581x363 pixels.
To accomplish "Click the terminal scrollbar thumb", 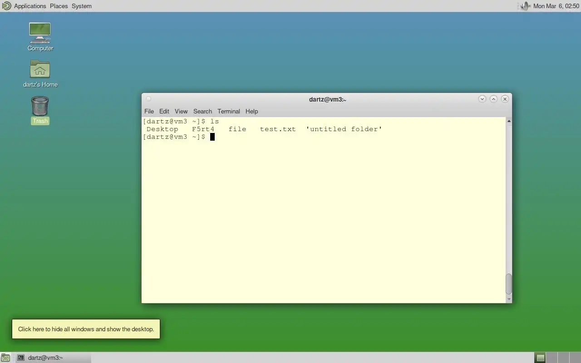I will [x=509, y=284].
